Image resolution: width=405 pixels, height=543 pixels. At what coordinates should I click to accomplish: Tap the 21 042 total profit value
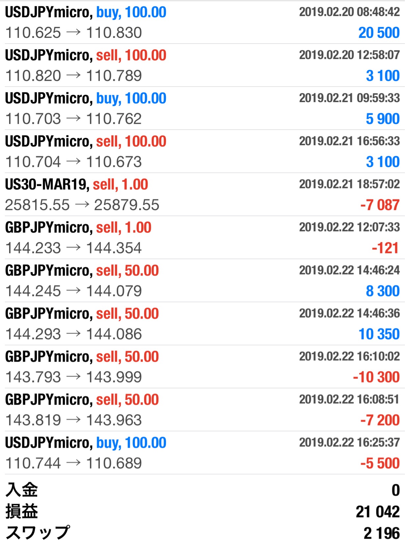pos(378,512)
